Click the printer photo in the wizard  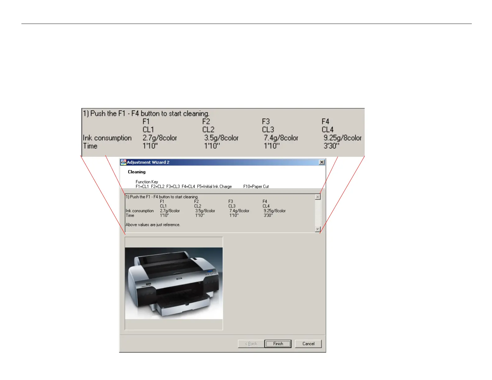(174, 283)
